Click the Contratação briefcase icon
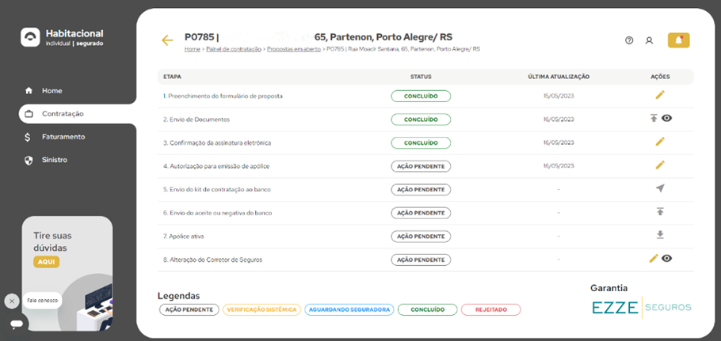This screenshot has height=341, width=721. (29, 114)
